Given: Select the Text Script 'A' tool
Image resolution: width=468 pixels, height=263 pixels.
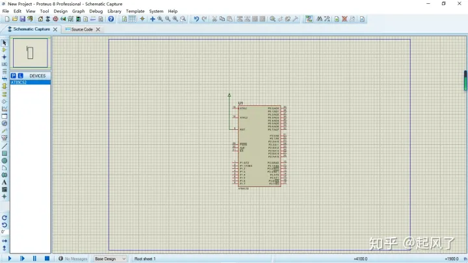Looking at the screenshot, I should pyautogui.click(x=5, y=182).
